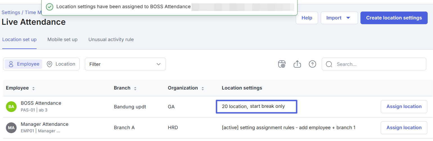Click Create location settings button
Viewport: 433px width, 141px height.
394,18
